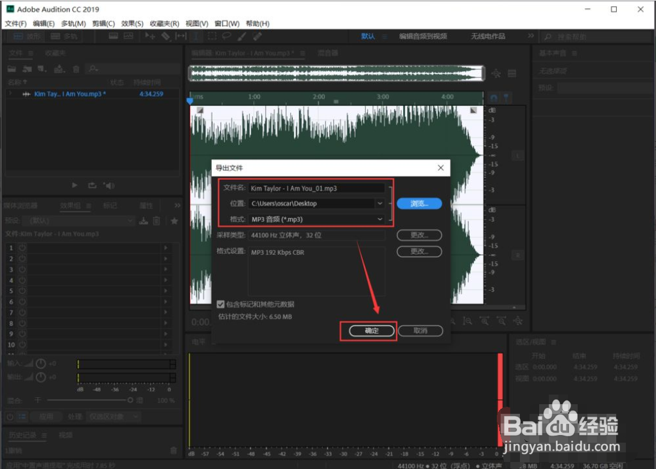Click Delete preset trash icon
The height and width of the screenshot is (469, 656).
pos(157,221)
